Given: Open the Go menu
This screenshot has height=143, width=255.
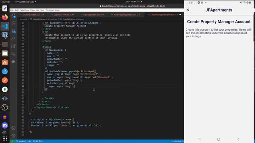Looking at the screenshot, I should (37, 10).
